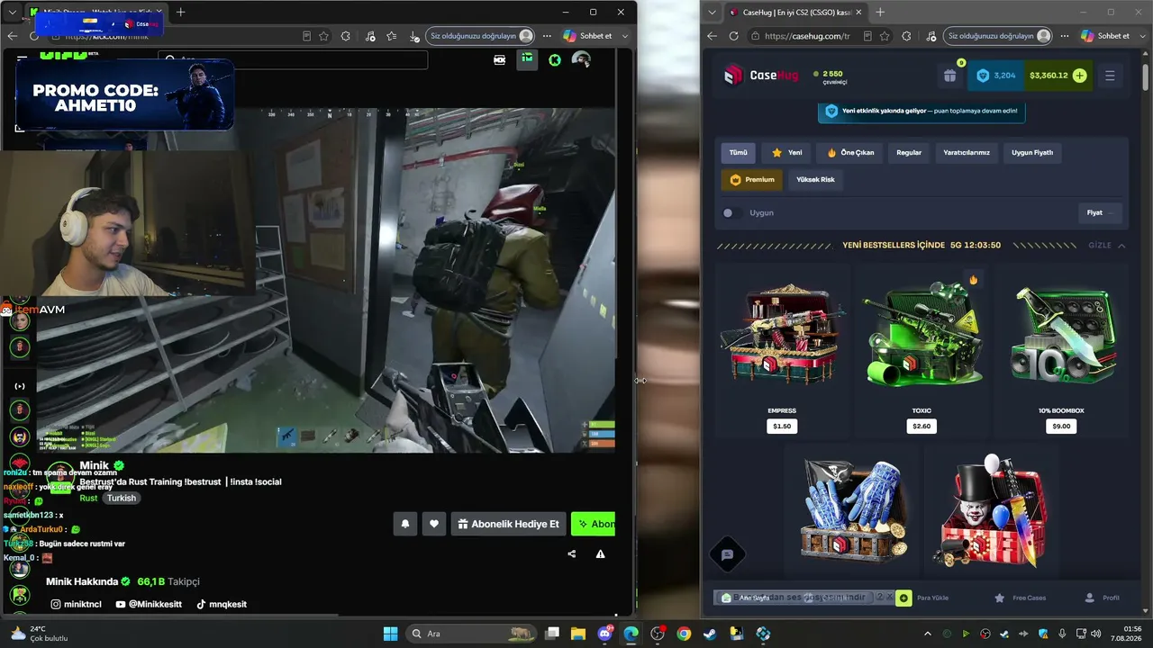Screen dimensions: 1153x648
Task: Click the CaseHug address bar
Action: point(806,36)
